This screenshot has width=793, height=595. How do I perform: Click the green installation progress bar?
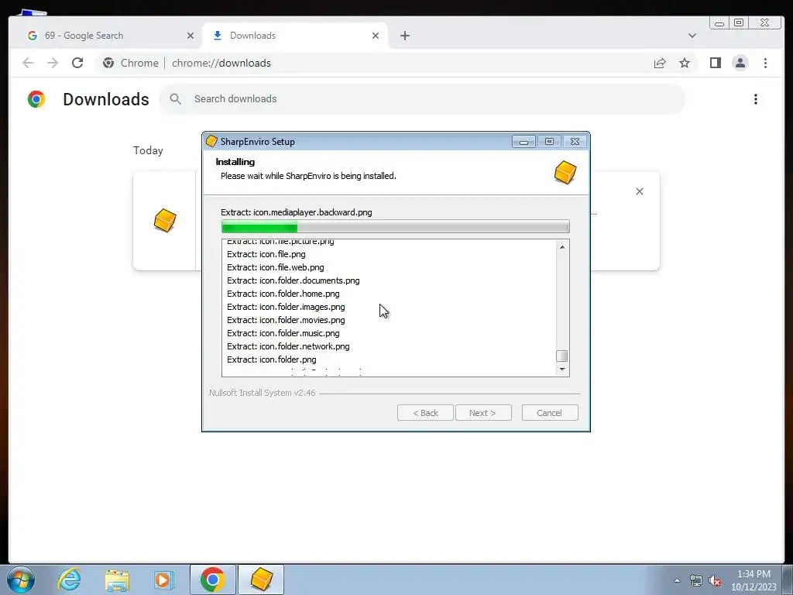click(x=395, y=226)
